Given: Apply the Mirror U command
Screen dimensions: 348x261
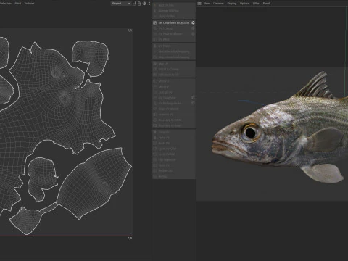Looking at the screenshot, I should point(174,81).
